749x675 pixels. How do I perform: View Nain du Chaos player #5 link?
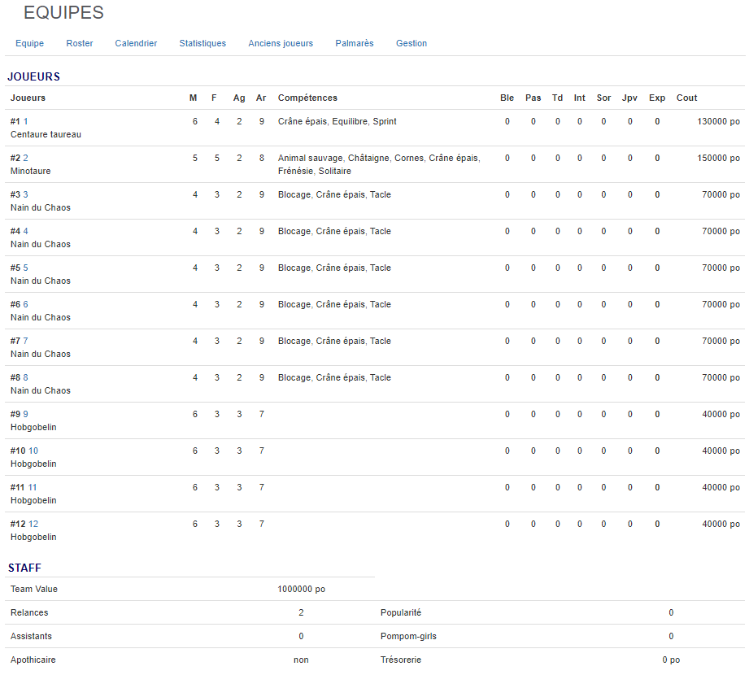pyautogui.click(x=25, y=268)
